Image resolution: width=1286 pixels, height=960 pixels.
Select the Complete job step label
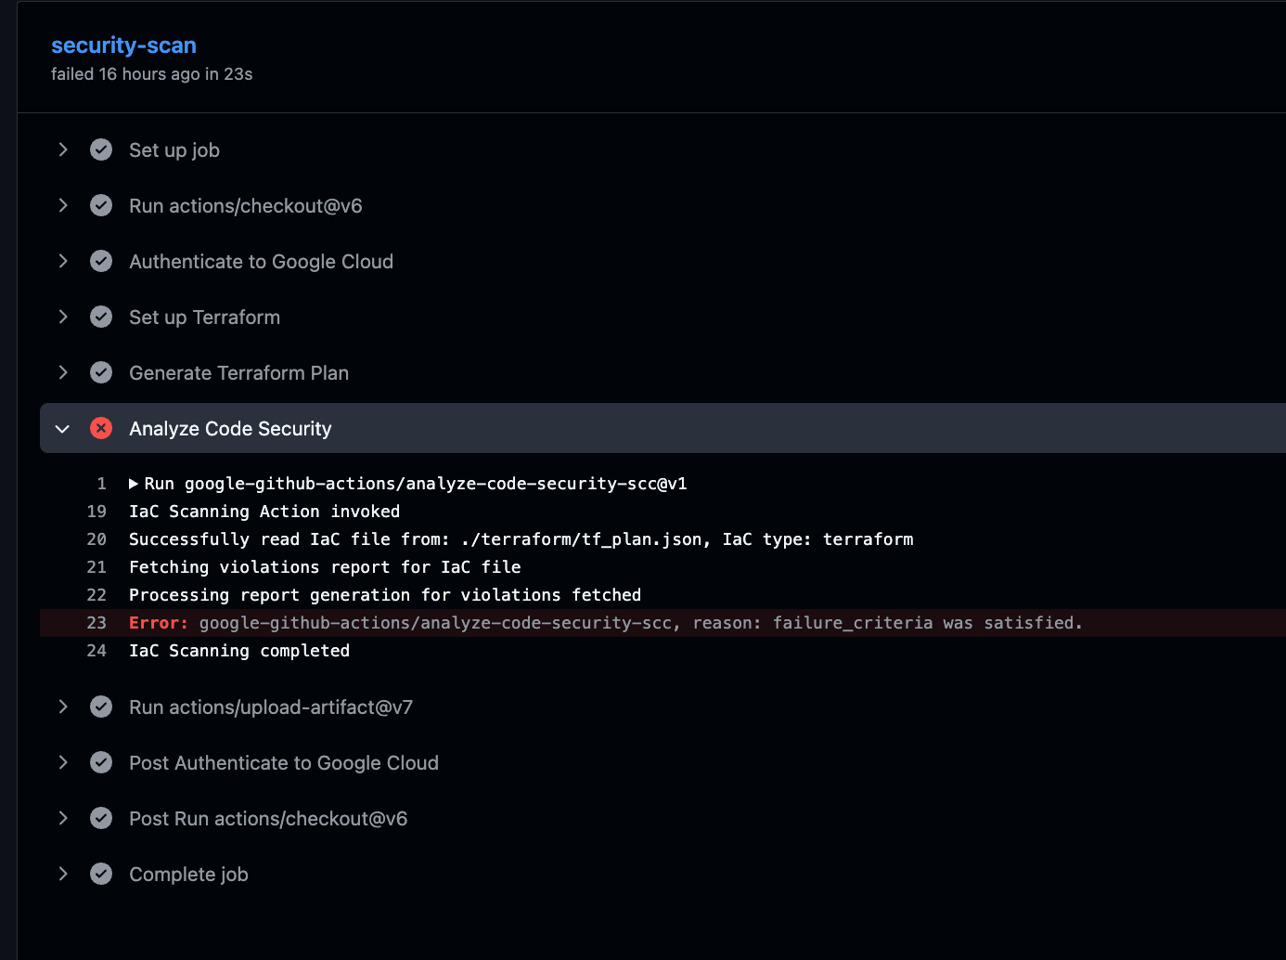tap(188, 875)
